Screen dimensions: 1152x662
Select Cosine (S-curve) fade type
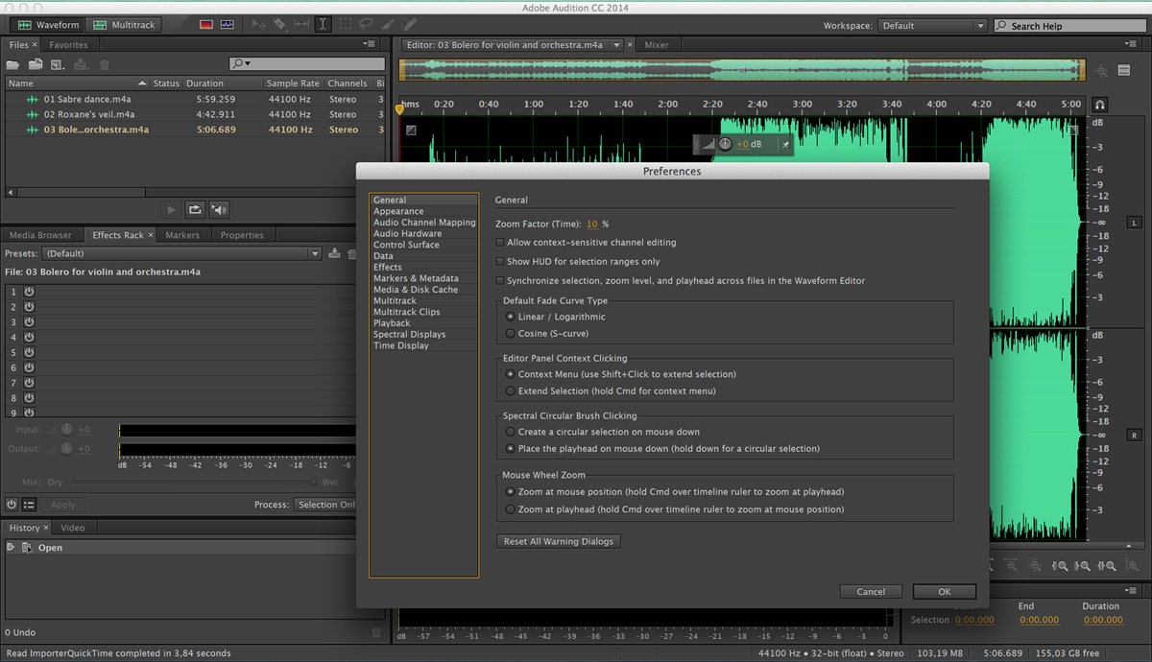(511, 333)
